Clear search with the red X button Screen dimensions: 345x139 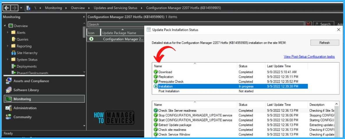tap(308, 24)
